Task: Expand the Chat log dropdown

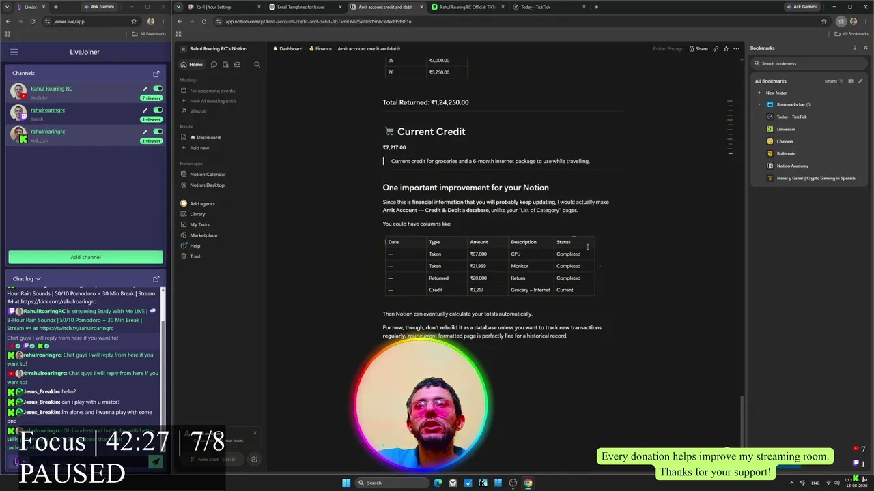Action: click(27, 278)
